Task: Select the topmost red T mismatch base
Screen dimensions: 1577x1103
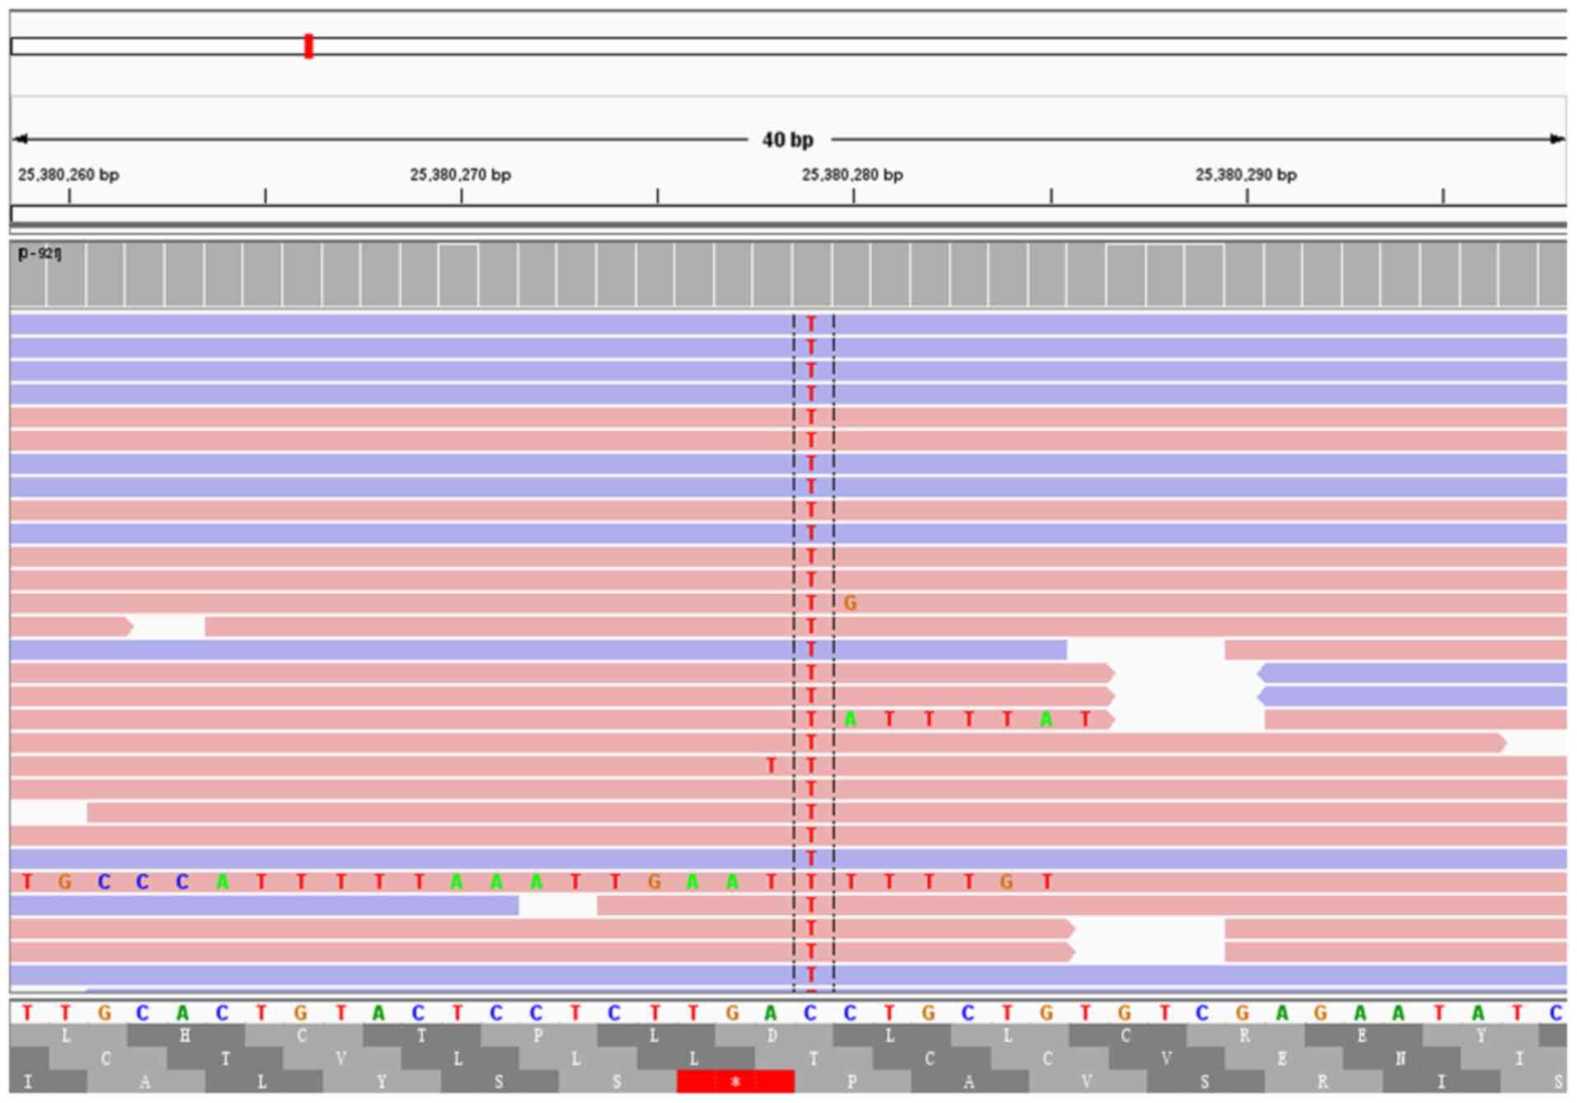Action: [811, 324]
